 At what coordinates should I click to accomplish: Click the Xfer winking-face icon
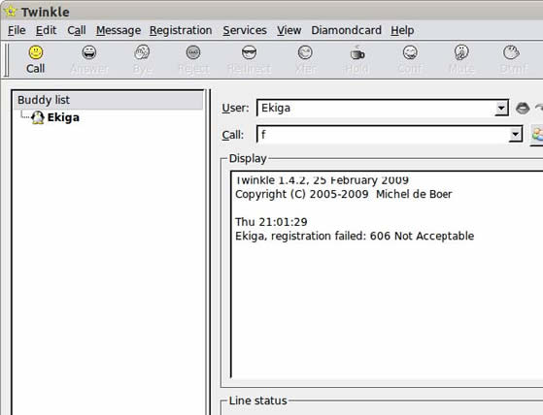point(305,52)
